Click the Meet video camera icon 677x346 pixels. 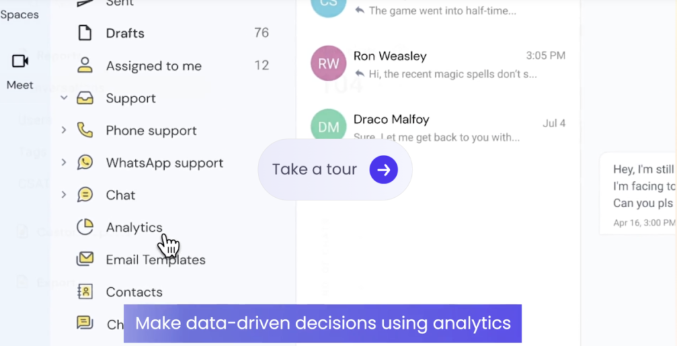20,62
